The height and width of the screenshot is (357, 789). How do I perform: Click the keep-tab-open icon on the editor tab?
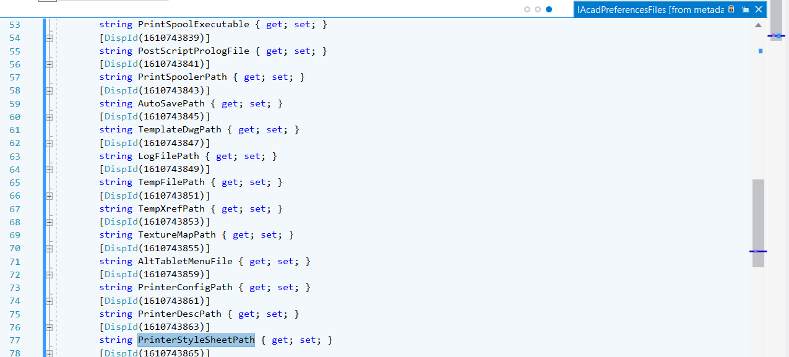(746, 9)
